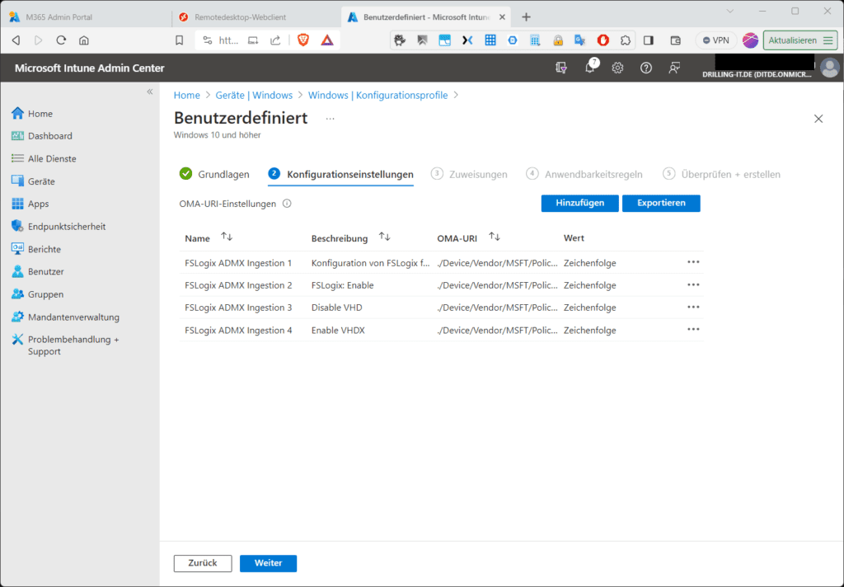The height and width of the screenshot is (587, 844).
Task: Click Exportieren button
Action: [x=661, y=203]
